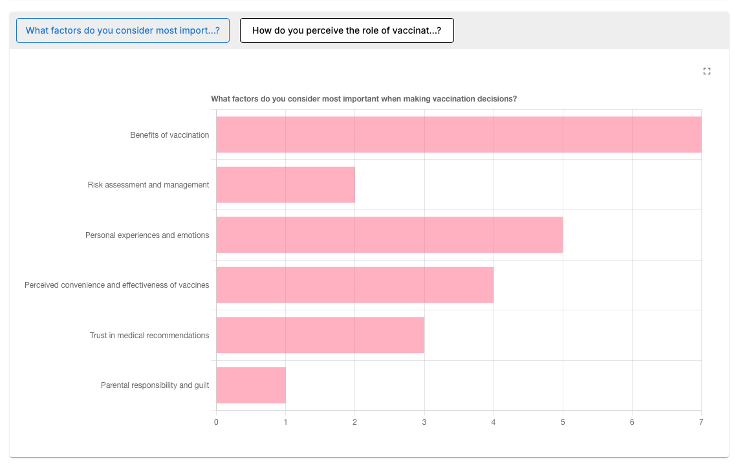Click the x-axis tick value 0
The image size is (738, 472).
tap(216, 422)
